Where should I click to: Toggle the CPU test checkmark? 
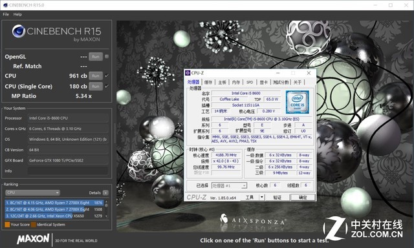click(x=107, y=76)
